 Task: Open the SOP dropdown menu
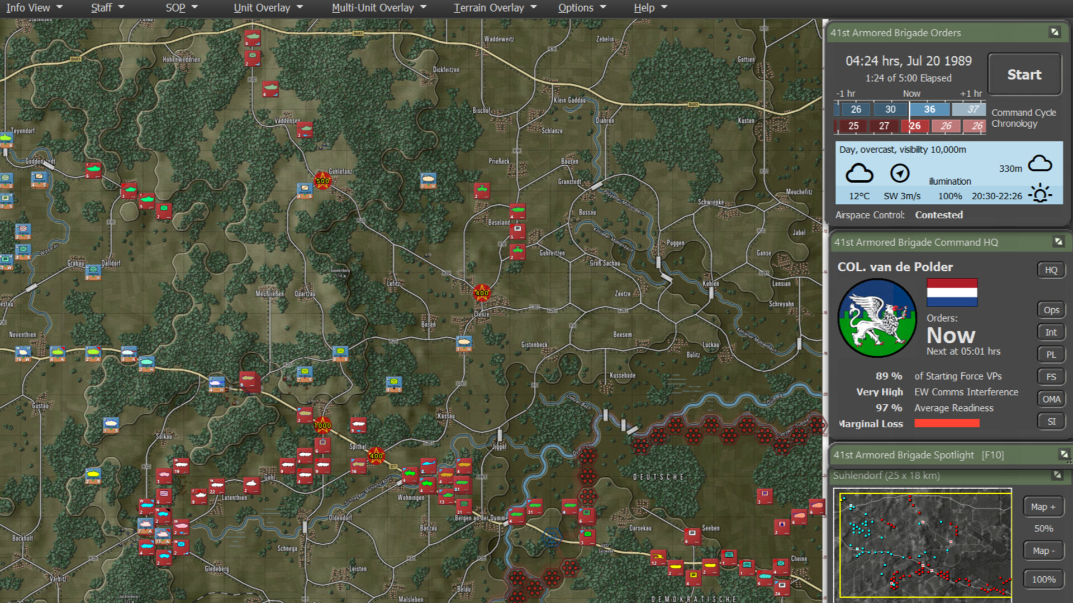tap(182, 8)
